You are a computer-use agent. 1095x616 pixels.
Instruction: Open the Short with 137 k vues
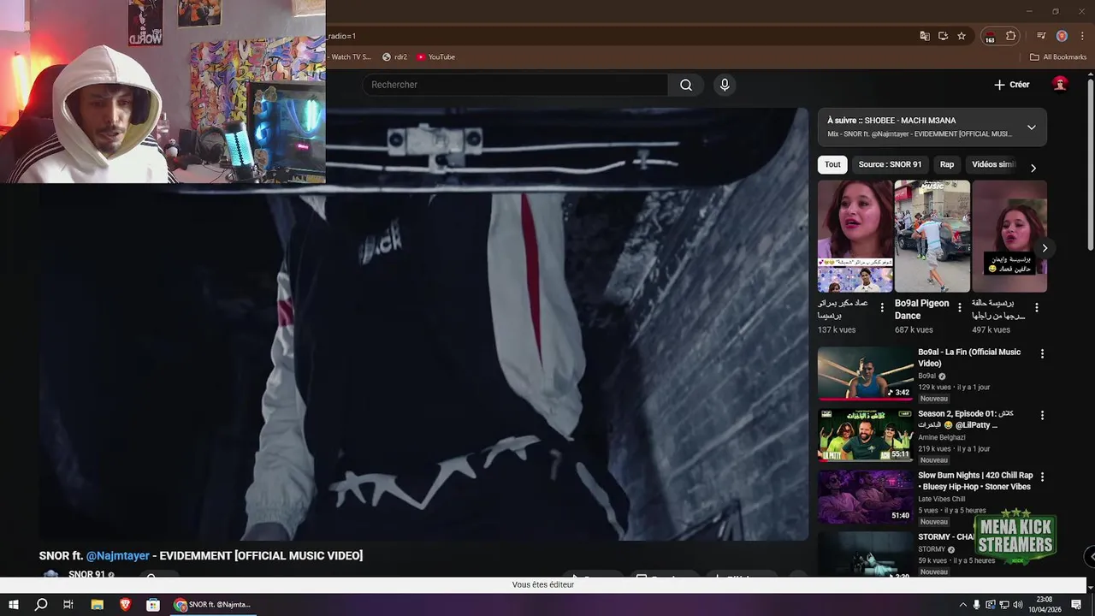(855, 236)
